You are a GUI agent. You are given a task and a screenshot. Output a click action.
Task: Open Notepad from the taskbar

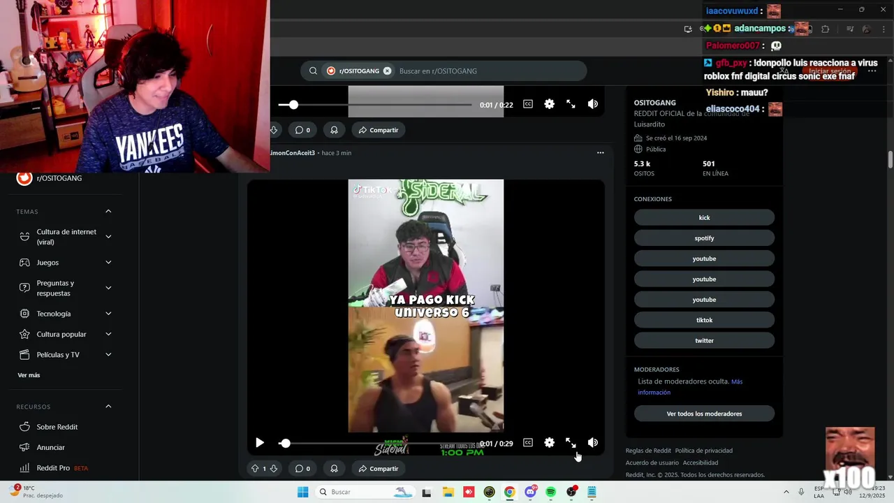pyautogui.click(x=592, y=492)
